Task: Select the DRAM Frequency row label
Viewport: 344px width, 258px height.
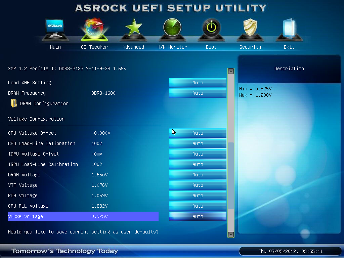Action: coord(27,93)
